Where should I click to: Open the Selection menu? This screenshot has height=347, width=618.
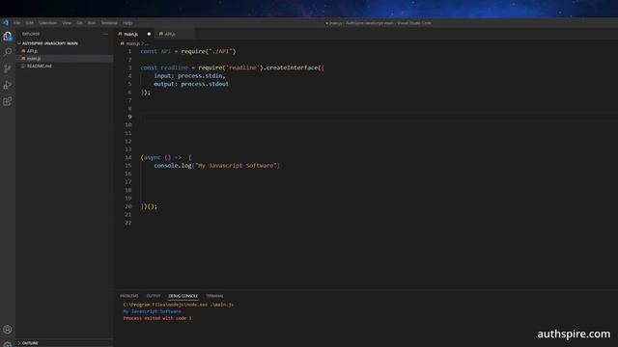point(47,23)
